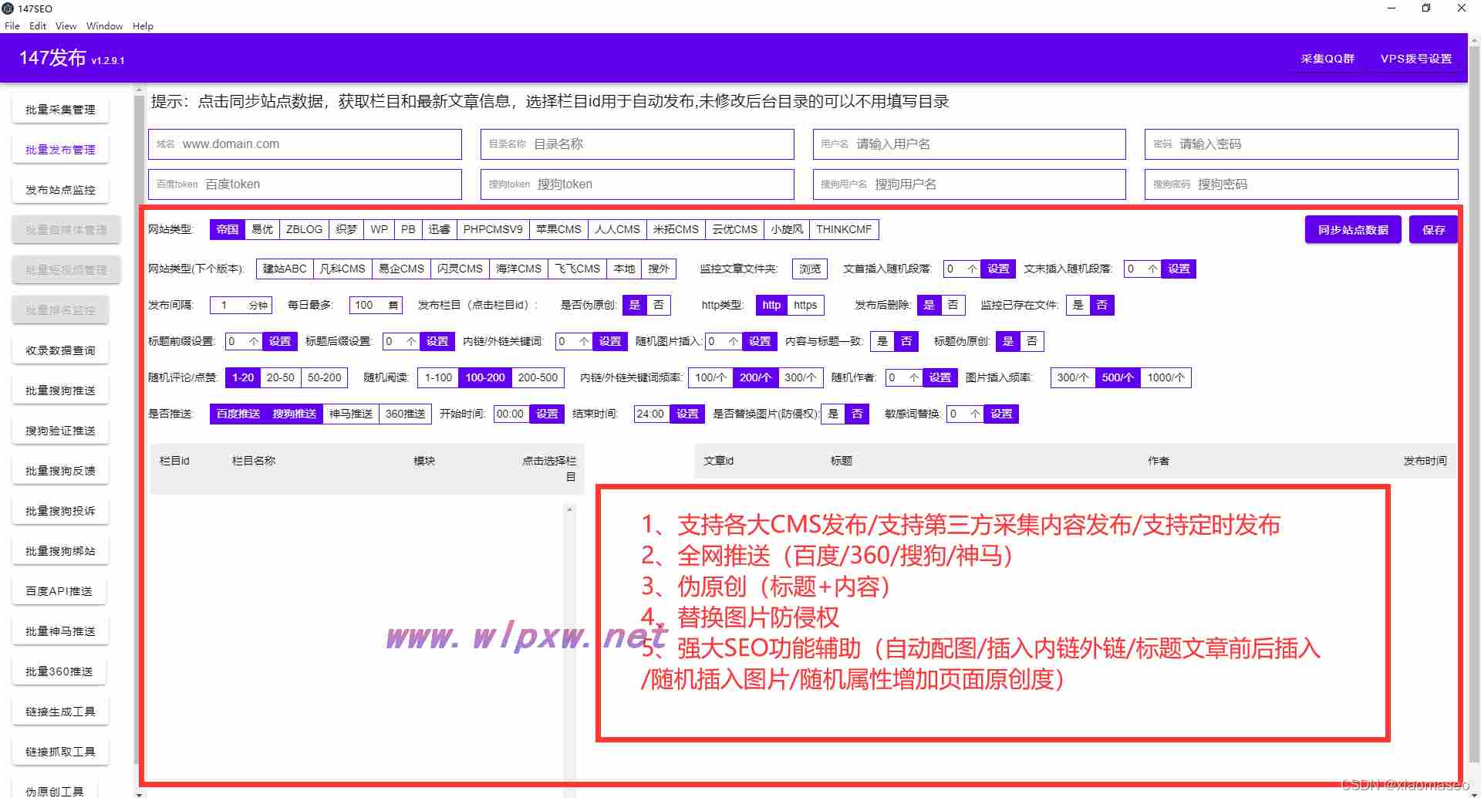Expand 内链/外链关键词 count dropdown arrow
Viewport: 1481px width, 798px height.
(x=584, y=341)
